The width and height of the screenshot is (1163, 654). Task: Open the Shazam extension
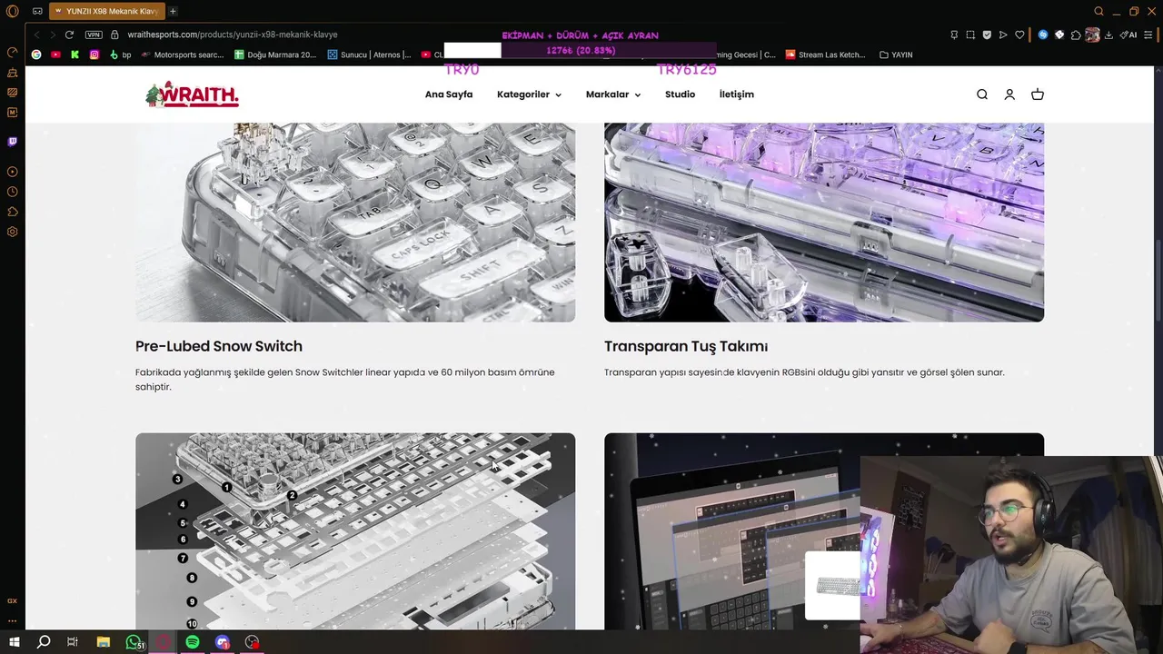[x=1043, y=35]
